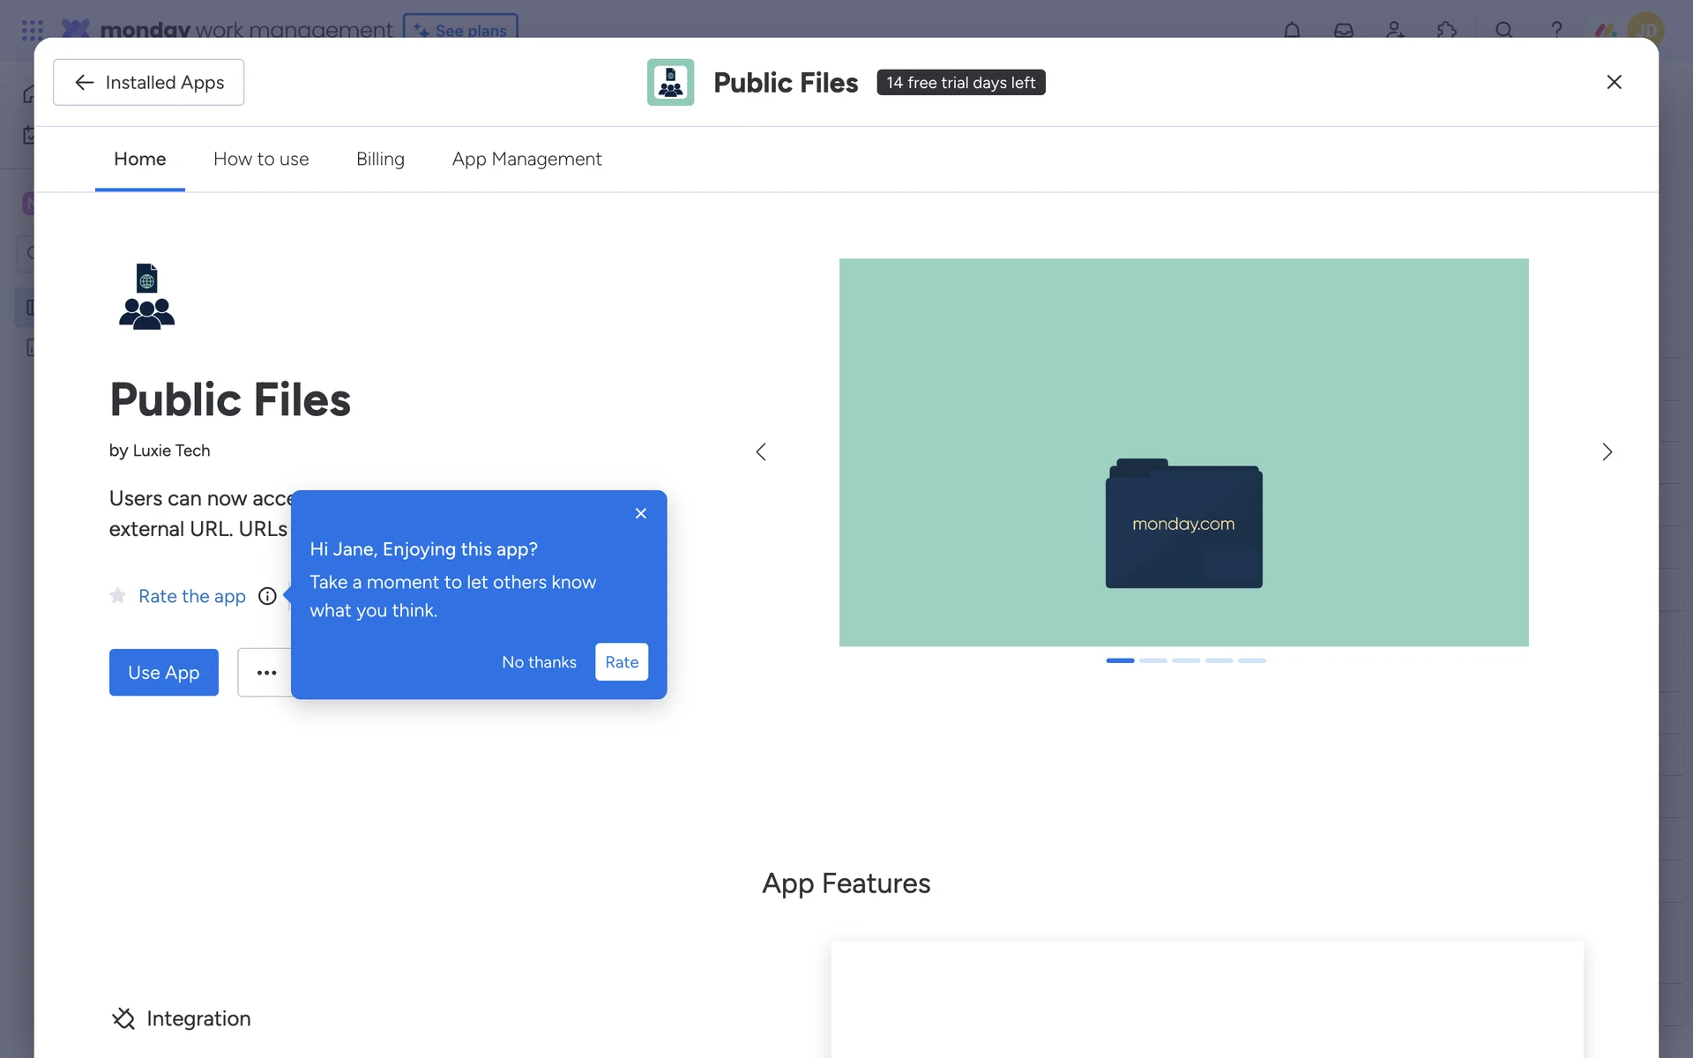The image size is (1693, 1058).
Task: Click the star icon next to Rate the app
Action: pyautogui.click(x=117, y=596)
